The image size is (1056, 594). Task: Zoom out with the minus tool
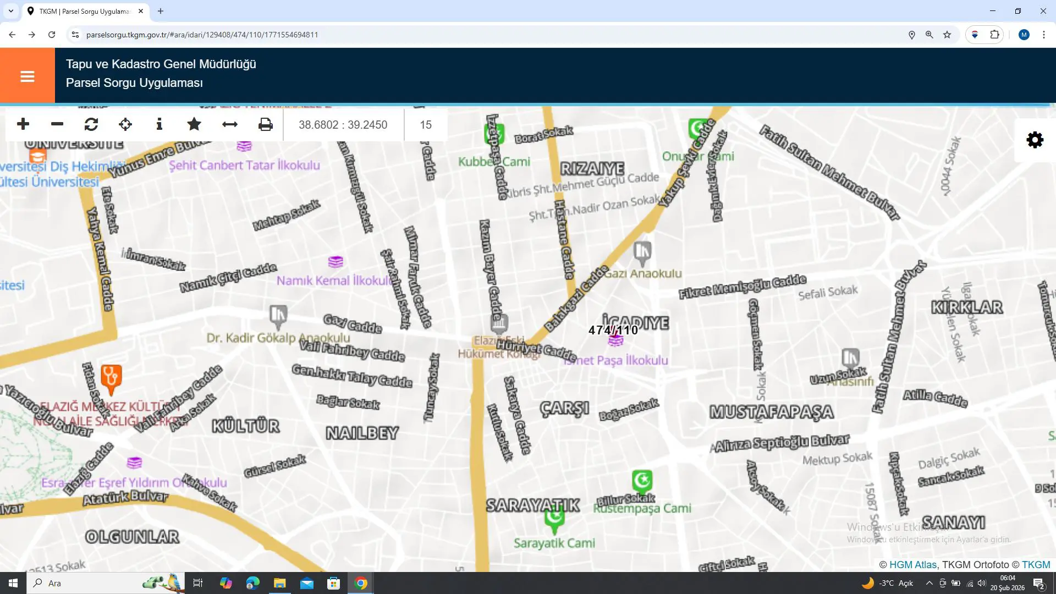pos(57,124)
